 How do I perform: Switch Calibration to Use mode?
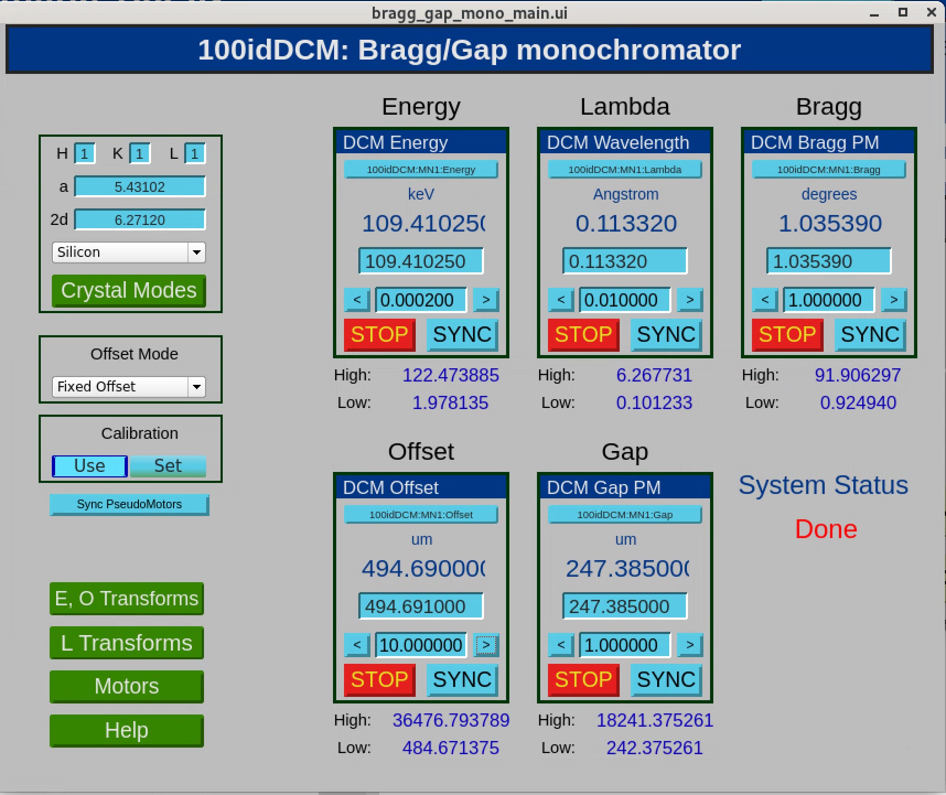coord(90,466)
